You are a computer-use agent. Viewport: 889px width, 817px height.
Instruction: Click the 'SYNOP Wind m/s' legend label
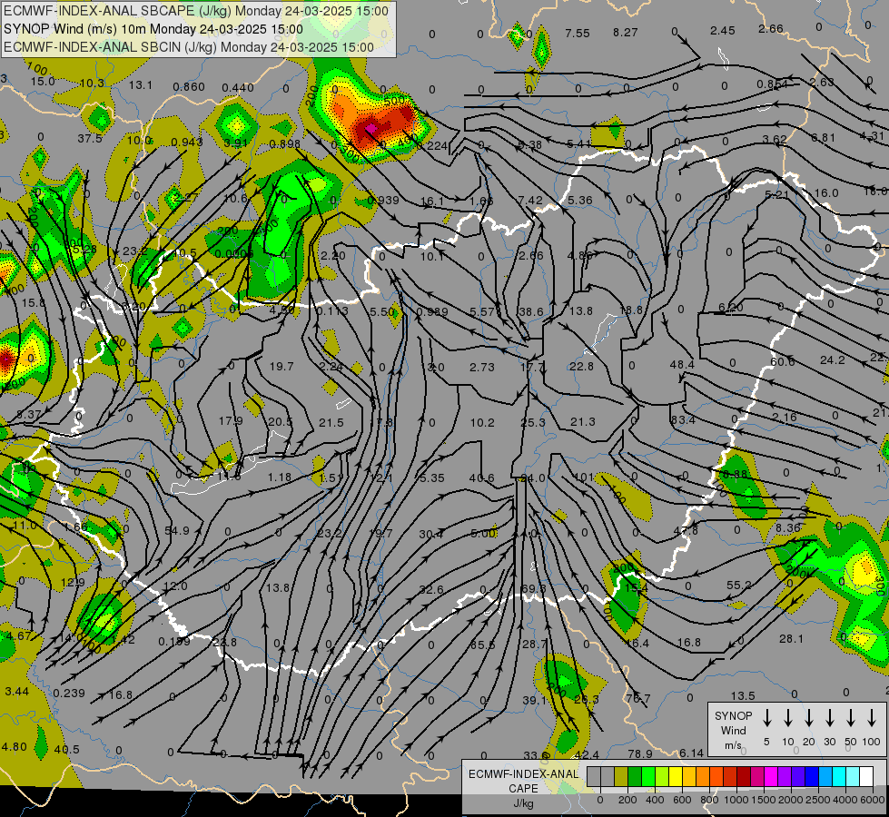[x=733, y=730]
